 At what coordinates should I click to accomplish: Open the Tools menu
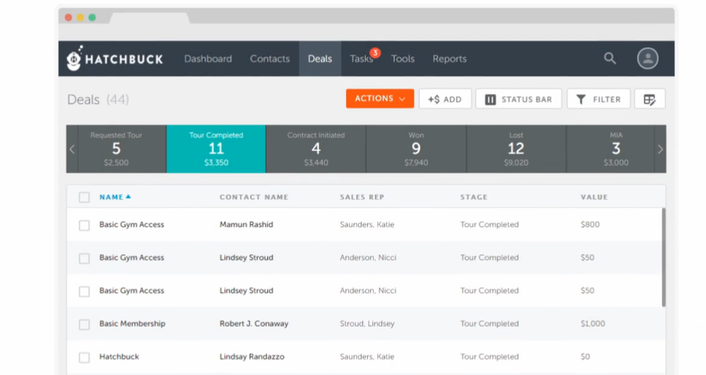403,59
